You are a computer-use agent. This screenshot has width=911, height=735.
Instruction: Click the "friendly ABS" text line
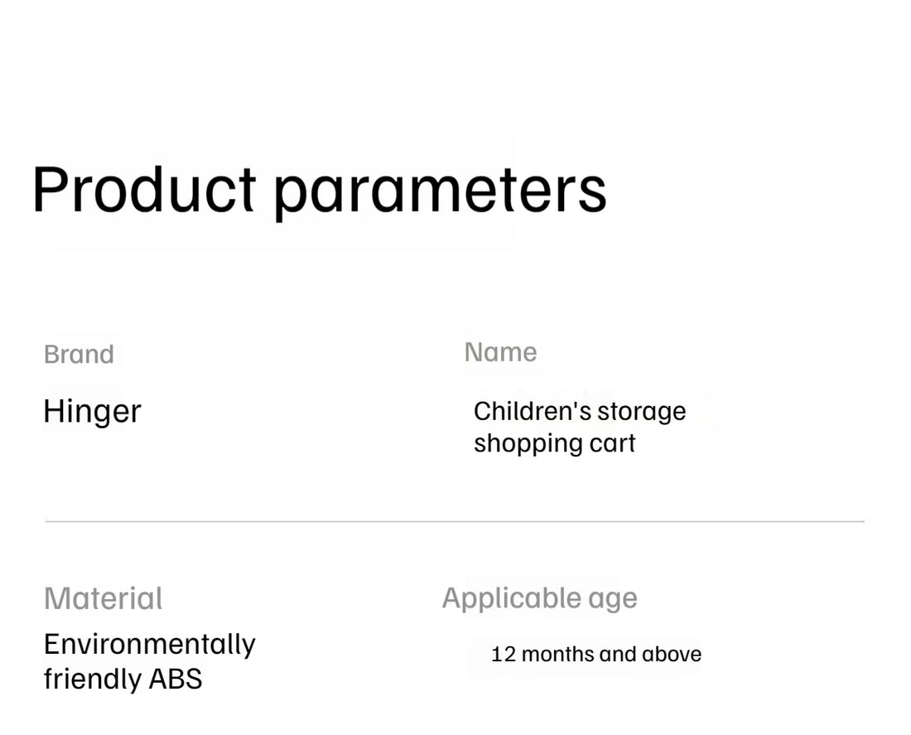pos(123,679)
